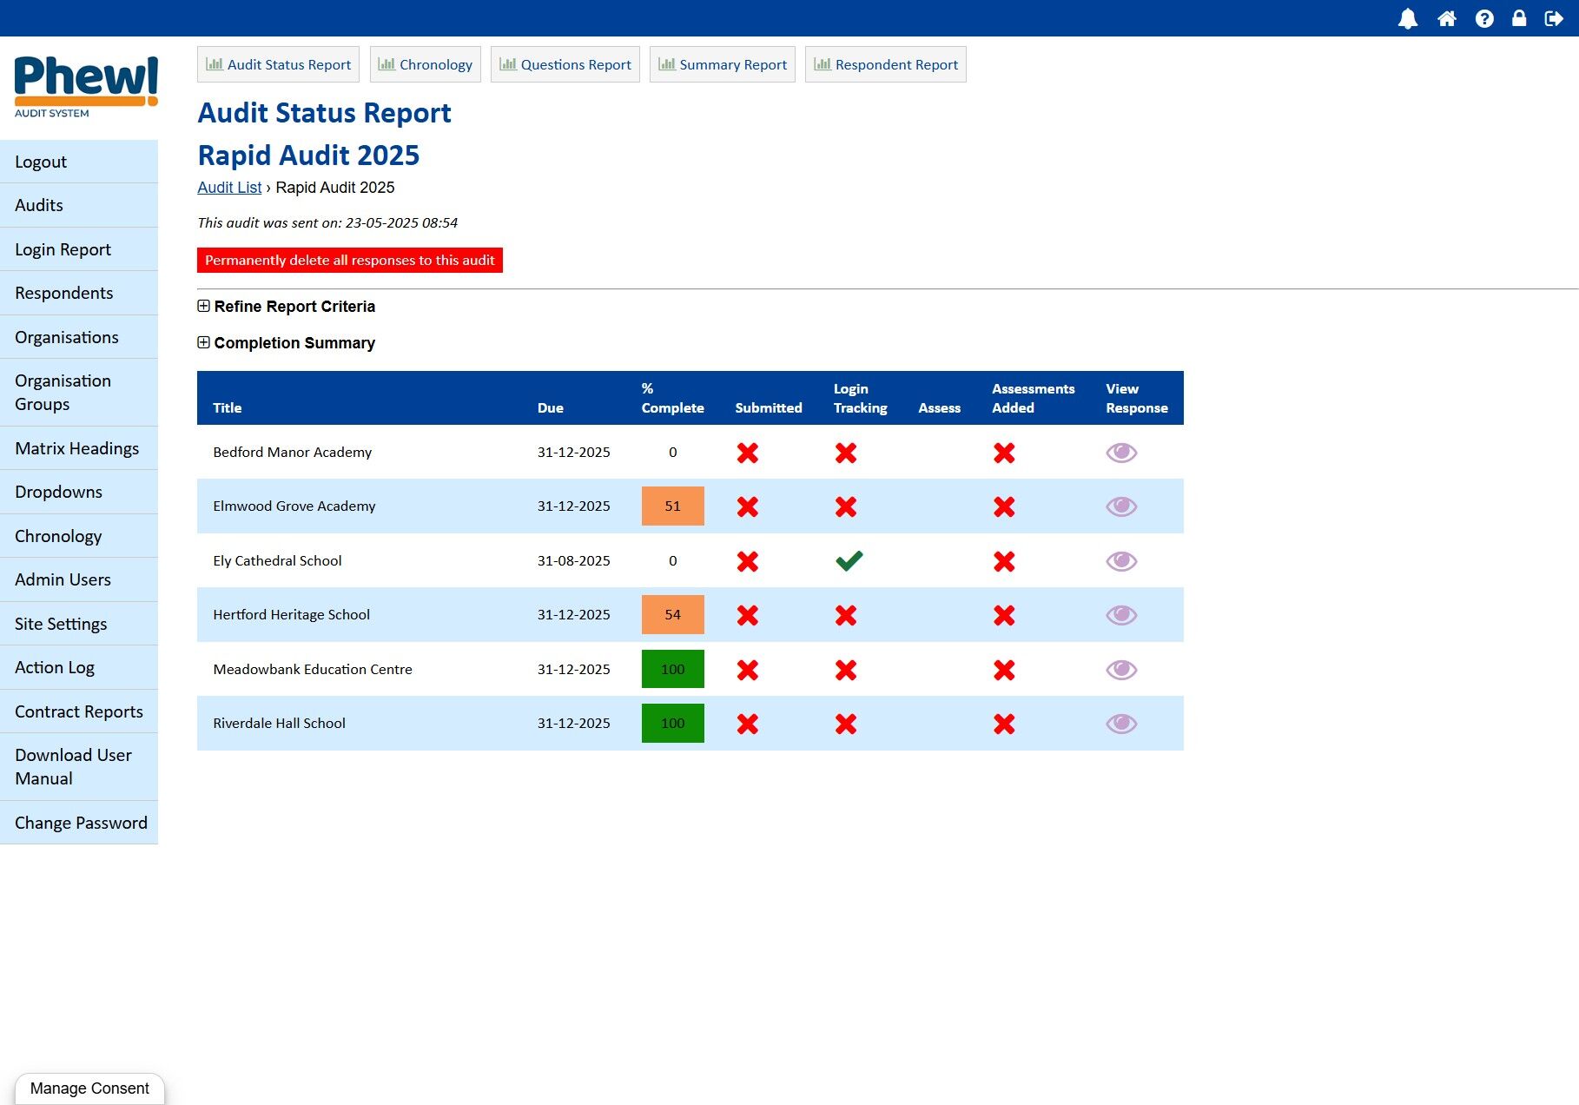Go to home via house icon
Screen dimensions: 1579x1105
[x=1447, y=18]
